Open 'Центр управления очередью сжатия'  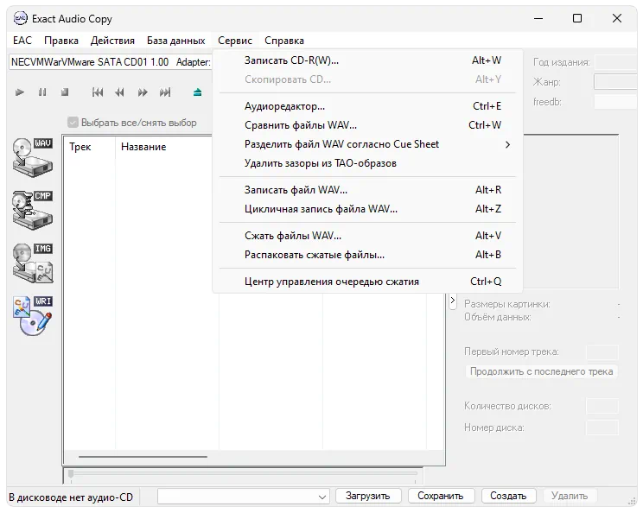tap(367, 282)
